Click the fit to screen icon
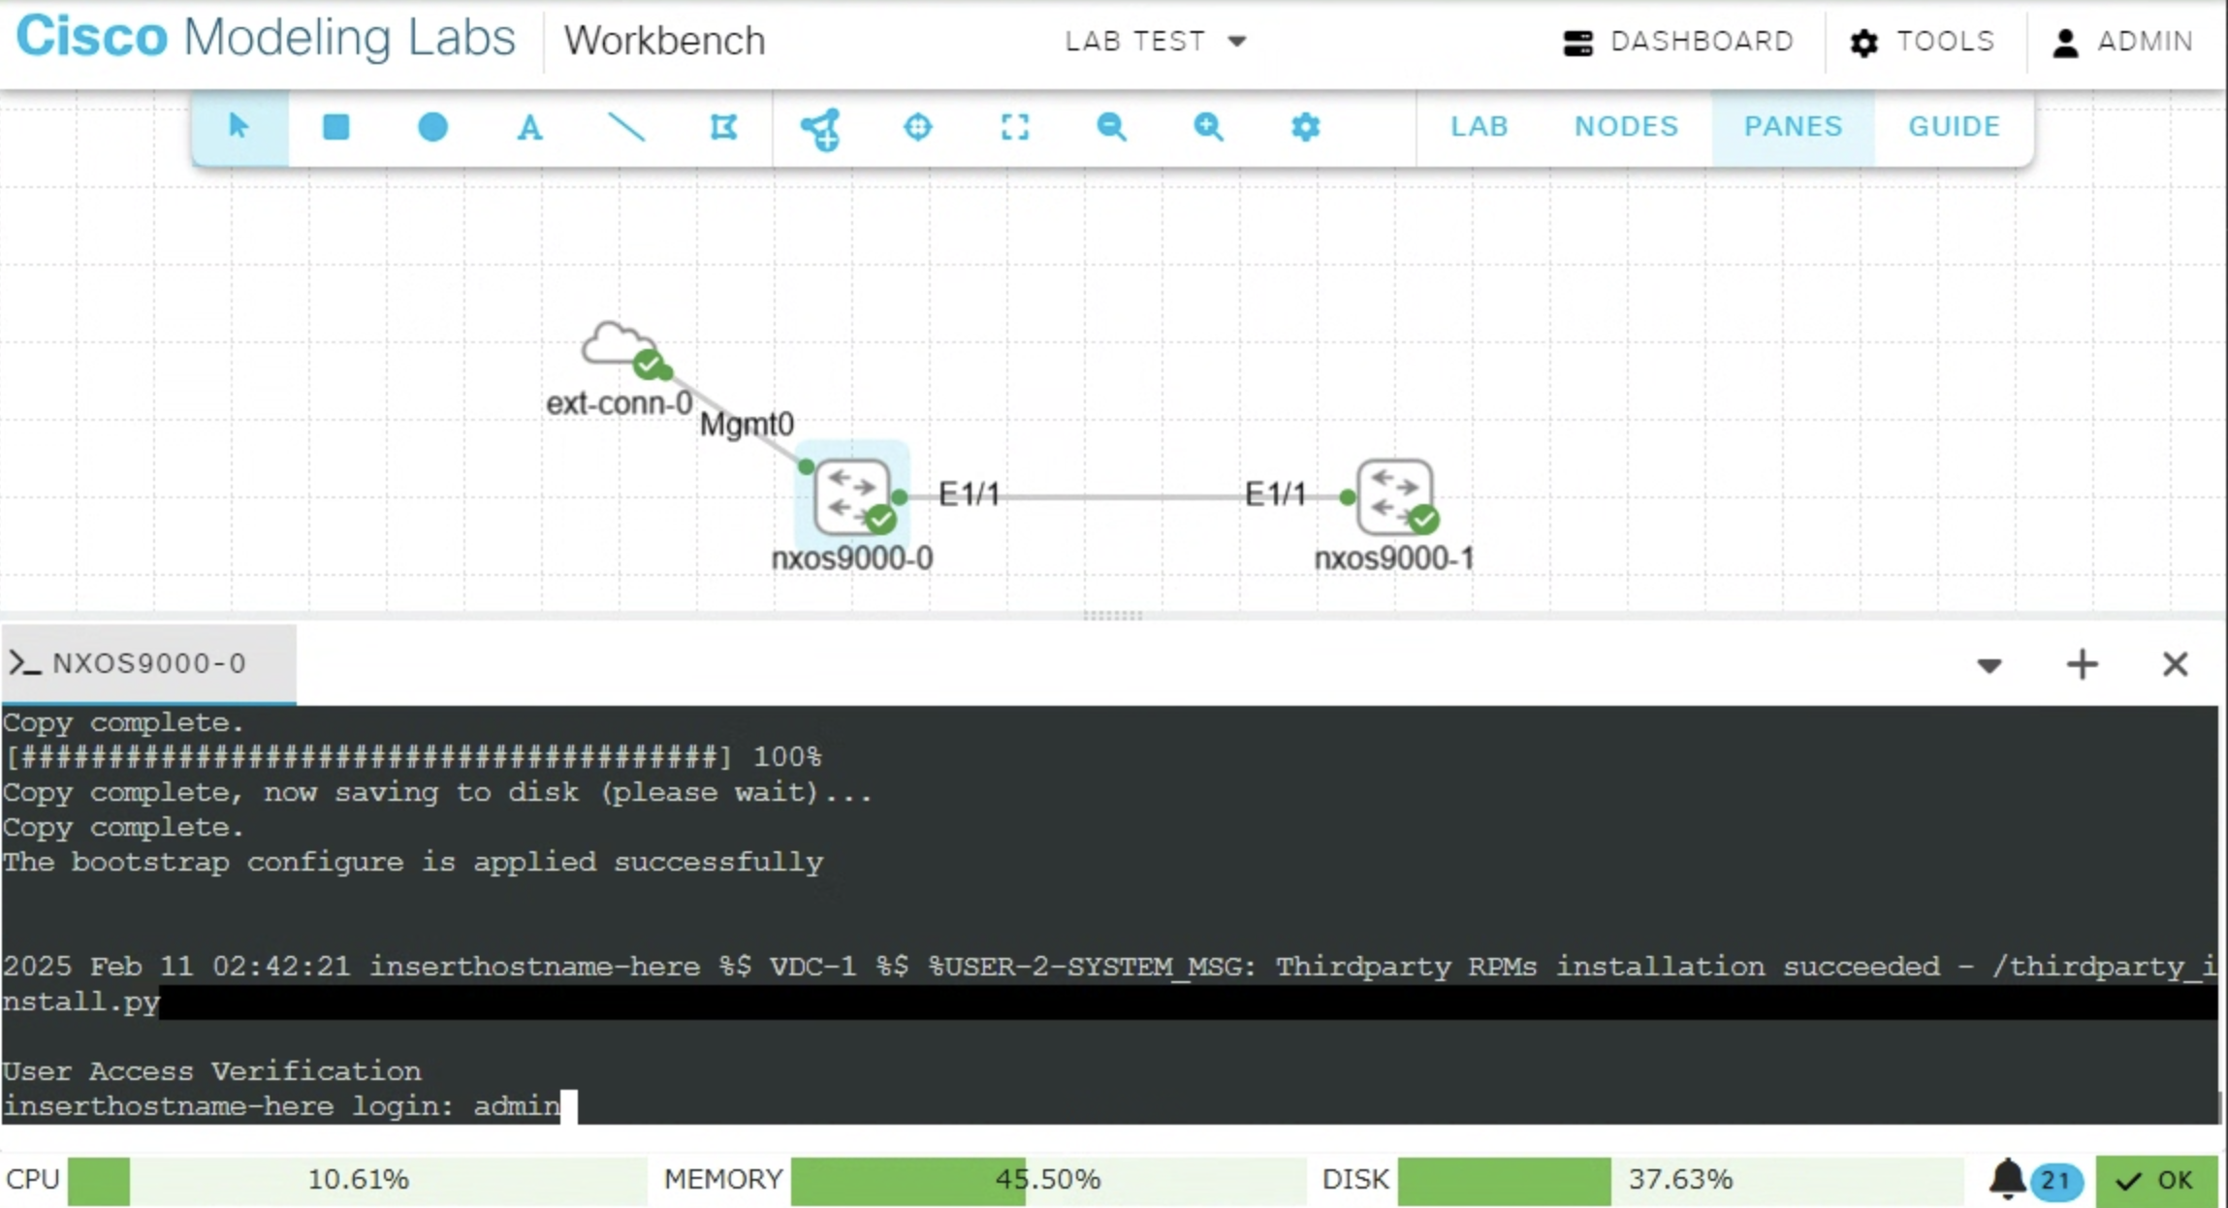This screenshot has width=2228, height=1208. tap(1014, 127)
